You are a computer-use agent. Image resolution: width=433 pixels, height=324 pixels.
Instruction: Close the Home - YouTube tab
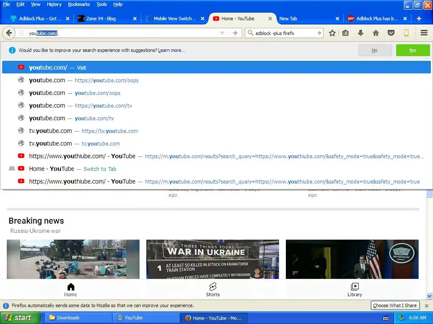[270, 19]
